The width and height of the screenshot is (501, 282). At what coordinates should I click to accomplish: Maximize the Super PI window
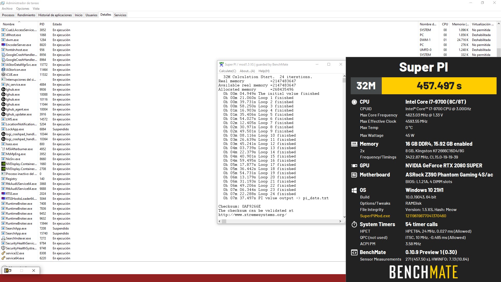(329, 64)
